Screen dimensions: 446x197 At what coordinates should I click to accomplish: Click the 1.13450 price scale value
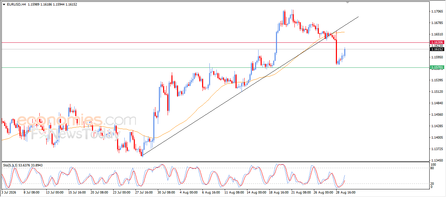click(437, 160)
